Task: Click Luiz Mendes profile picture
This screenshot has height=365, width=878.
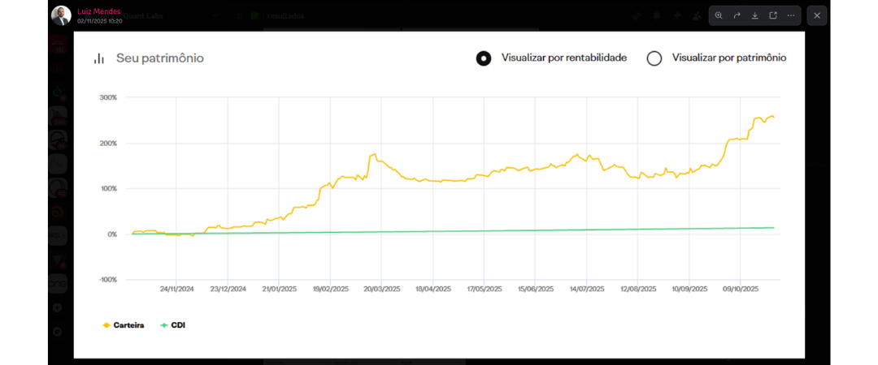Action: [61, 15]
